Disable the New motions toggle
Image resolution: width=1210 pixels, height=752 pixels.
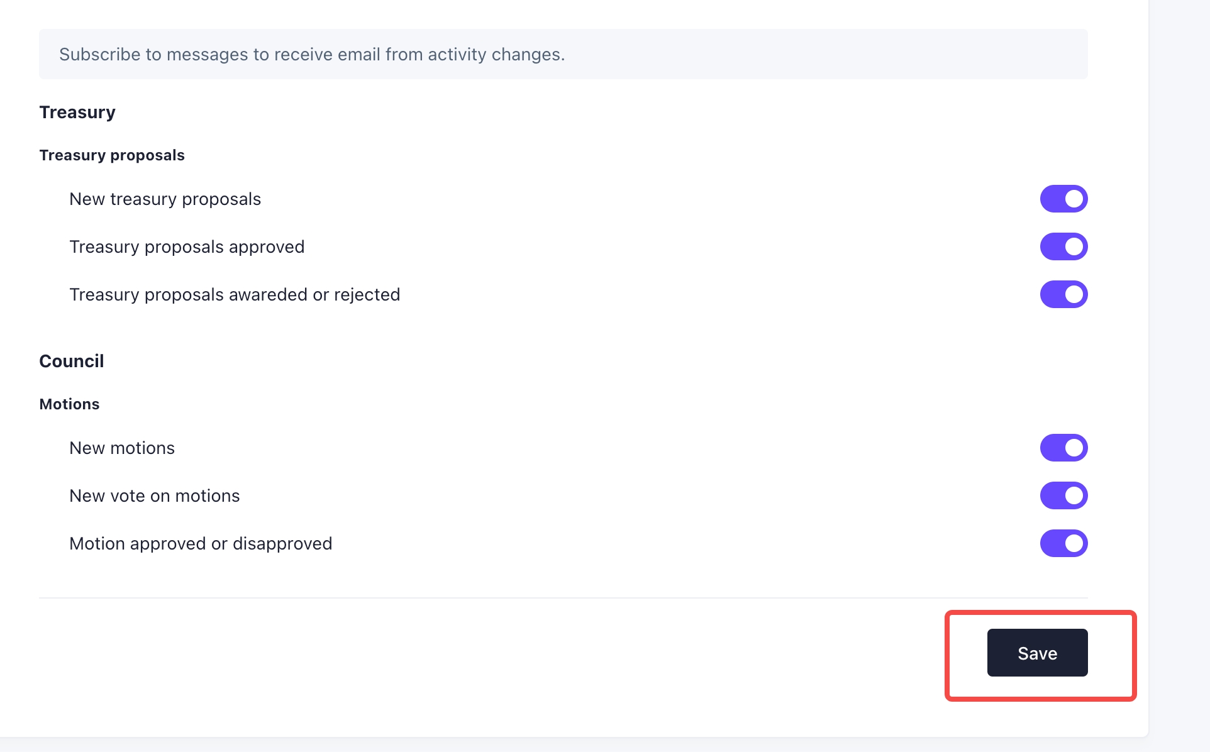click(1063, 448)
